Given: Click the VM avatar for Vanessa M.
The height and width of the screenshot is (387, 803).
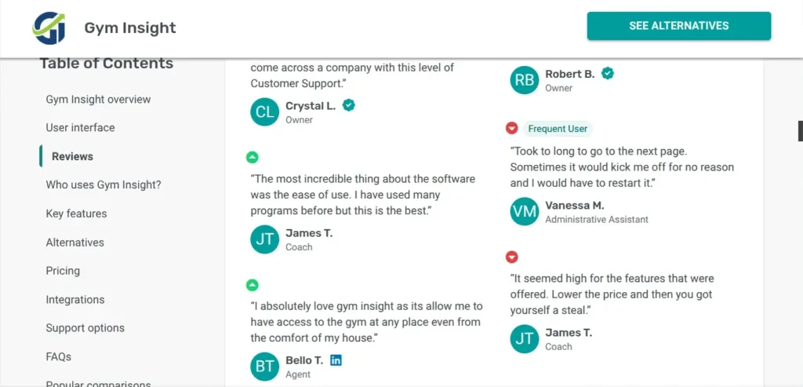Looking at the screenshot, I should click(x=525, y=211).
